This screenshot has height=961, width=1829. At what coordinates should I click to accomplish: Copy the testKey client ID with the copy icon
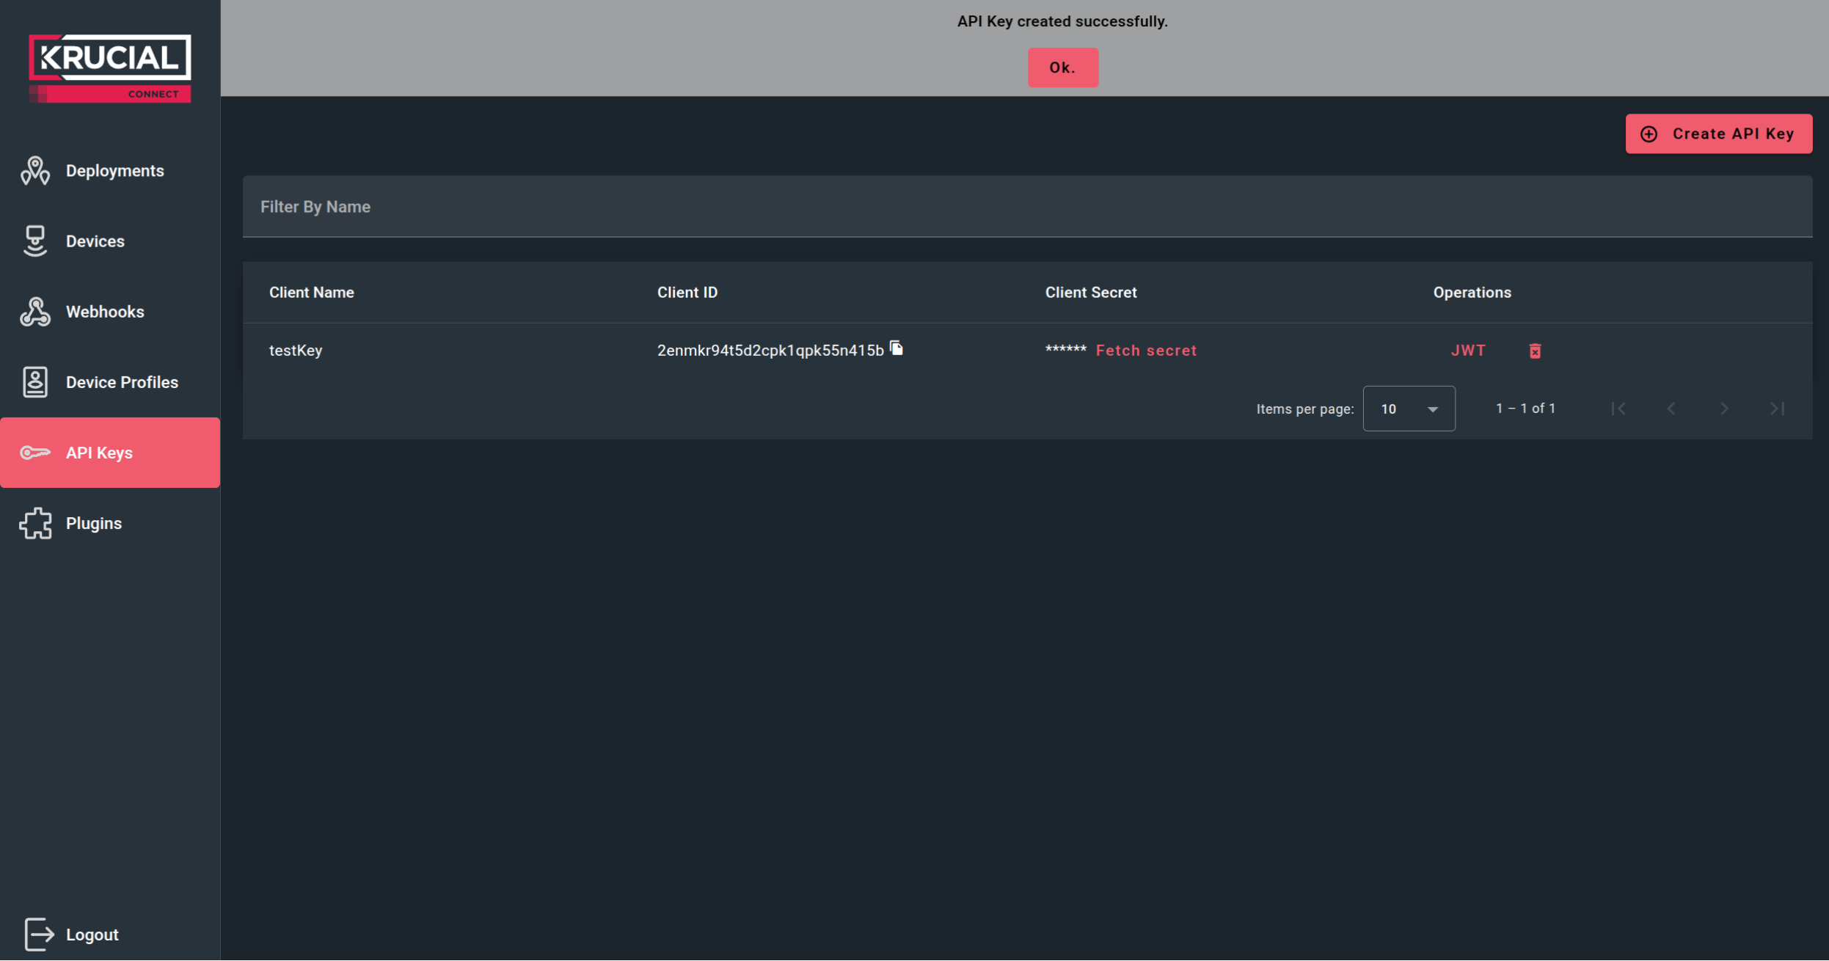click(x=897, y=348)
